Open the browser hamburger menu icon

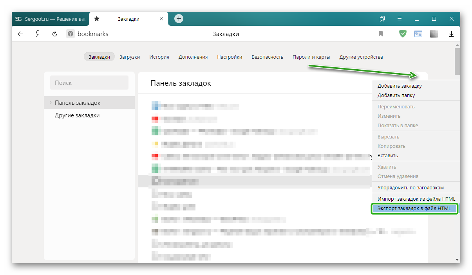(x=400, y=19)
